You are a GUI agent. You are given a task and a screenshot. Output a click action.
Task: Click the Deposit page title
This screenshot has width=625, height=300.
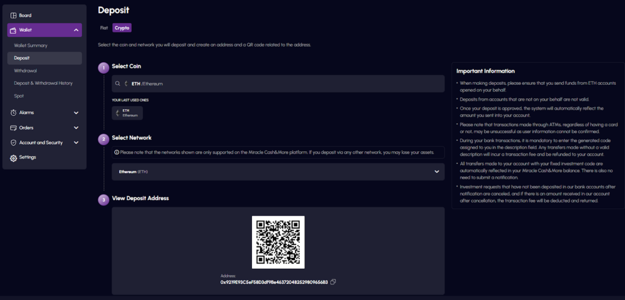114,10
